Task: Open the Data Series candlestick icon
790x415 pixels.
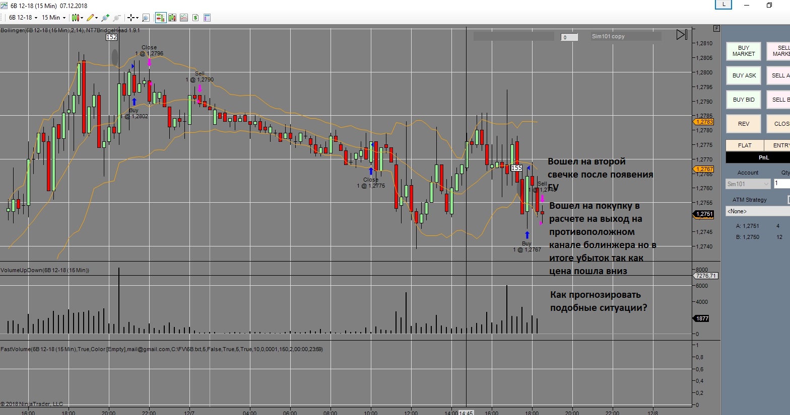Action: tap(172, 18)
